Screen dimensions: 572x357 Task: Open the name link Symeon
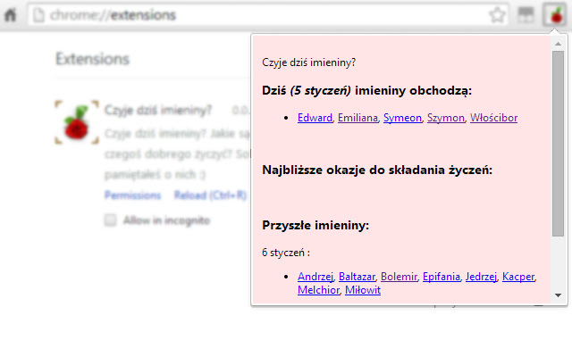pos(402,118)
